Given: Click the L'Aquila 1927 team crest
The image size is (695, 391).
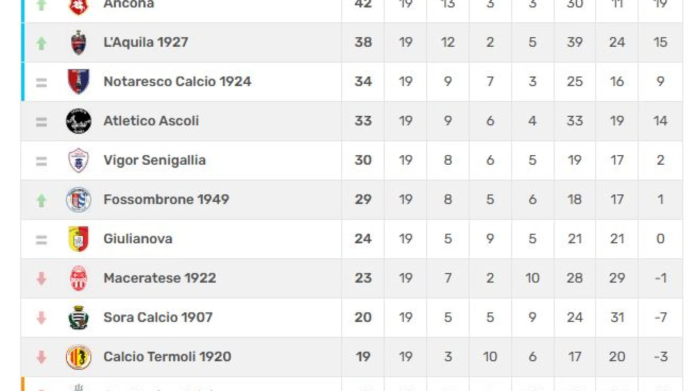Looking at the screenshot, I should tap(79, 42).
